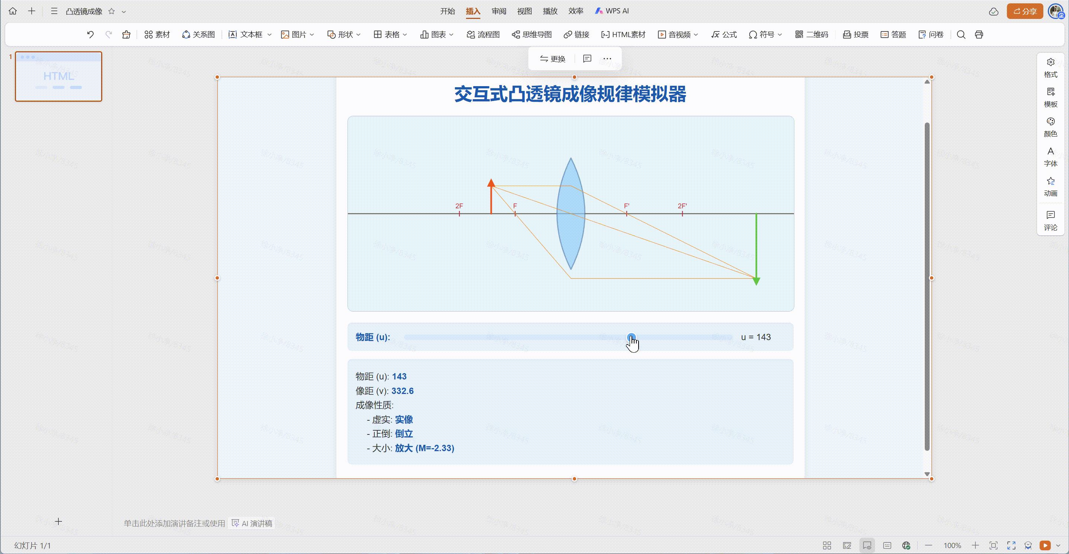This screenshot has height=554, width=1069.
Task: Expand the 表格 dropdown arrow
Action: (405, 35)
